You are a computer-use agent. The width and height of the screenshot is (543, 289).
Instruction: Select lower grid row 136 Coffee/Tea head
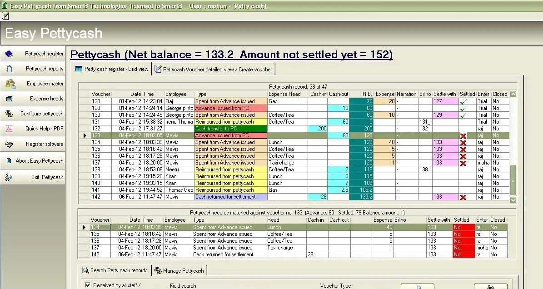pos(286,241)
